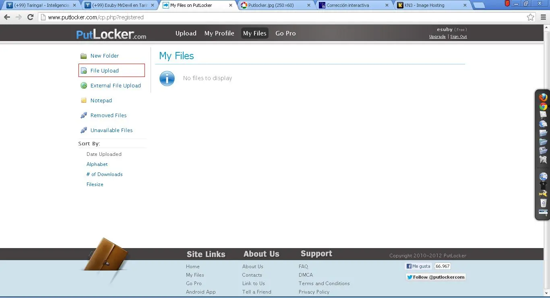The height and width of the screenshot is (298, 550).
Task: Close the Corrección interactiva tab
Action: tap(387, 6)
